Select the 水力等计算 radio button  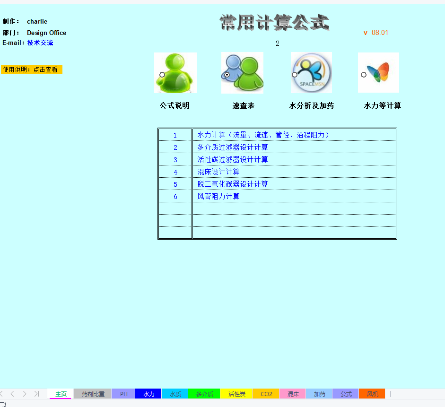[364, 75]
